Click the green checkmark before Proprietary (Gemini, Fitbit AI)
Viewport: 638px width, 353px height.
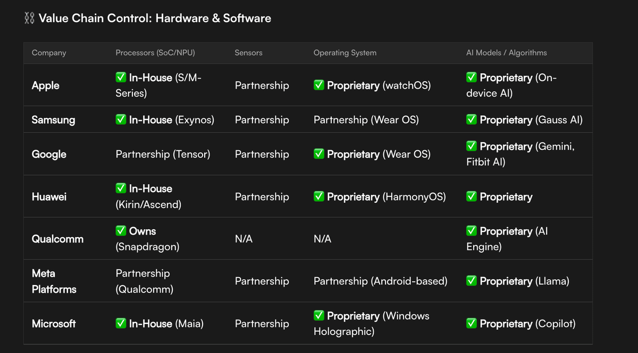coord(471,146)
